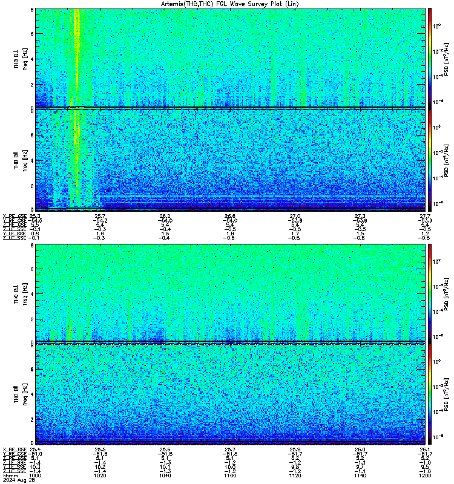The height and width of the screenshot is (484, 454).
Task: Click the X_RE_GSE value 25.6
Action: coord(165,450)
